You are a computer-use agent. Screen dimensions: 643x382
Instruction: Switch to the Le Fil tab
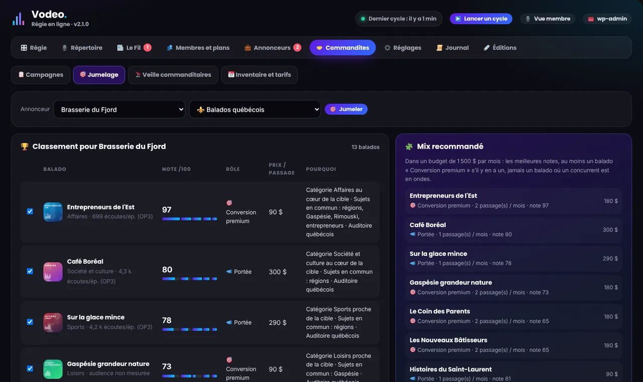coord(134,48)
